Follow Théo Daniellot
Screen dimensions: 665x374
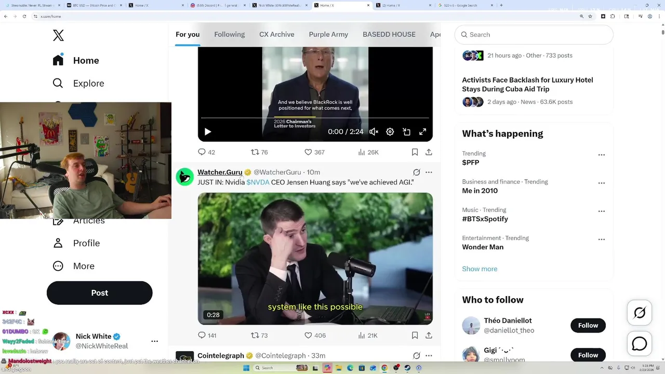588,325
